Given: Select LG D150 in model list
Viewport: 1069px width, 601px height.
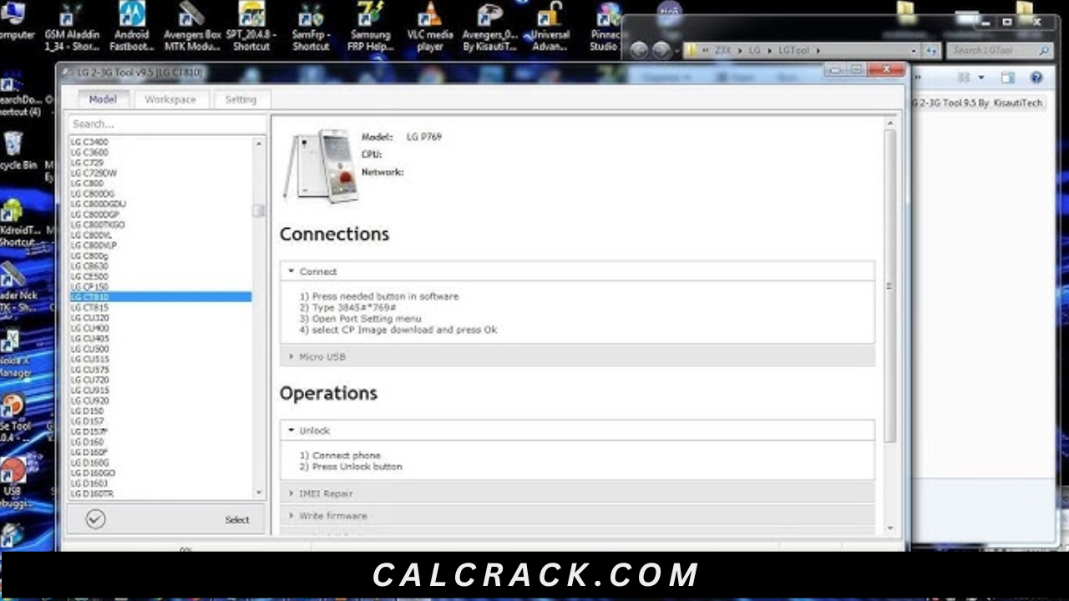Looking at the screenshot, I should click(x=160, y=411).
